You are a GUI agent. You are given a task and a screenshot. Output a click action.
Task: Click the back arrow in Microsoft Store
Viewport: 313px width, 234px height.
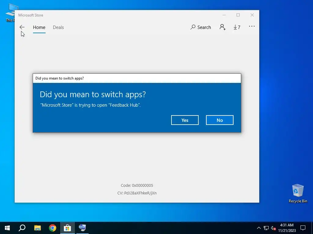coord(22,27)
